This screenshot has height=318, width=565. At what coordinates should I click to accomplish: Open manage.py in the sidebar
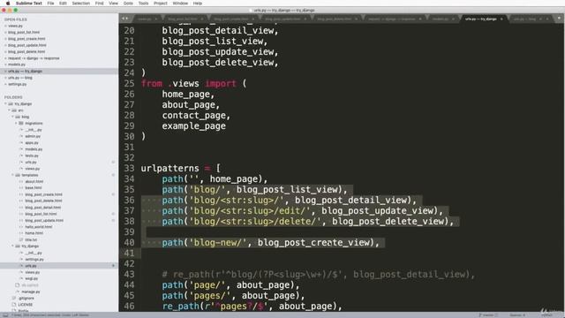pos(31,291)
